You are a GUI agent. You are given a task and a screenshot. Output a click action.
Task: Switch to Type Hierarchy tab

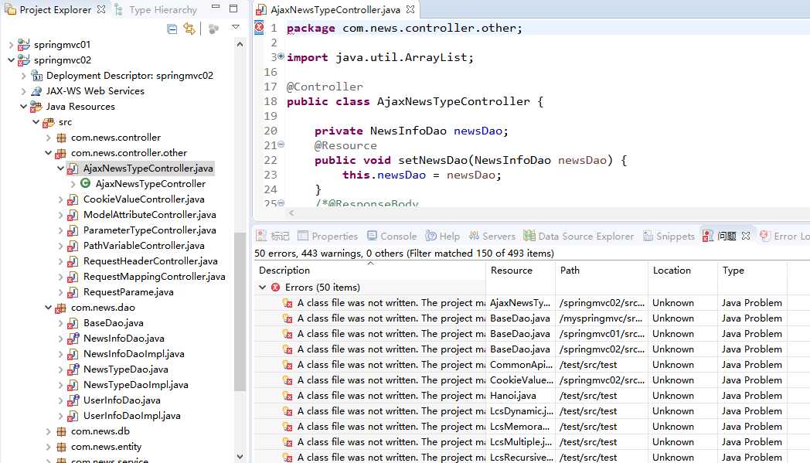click(156, 10)
